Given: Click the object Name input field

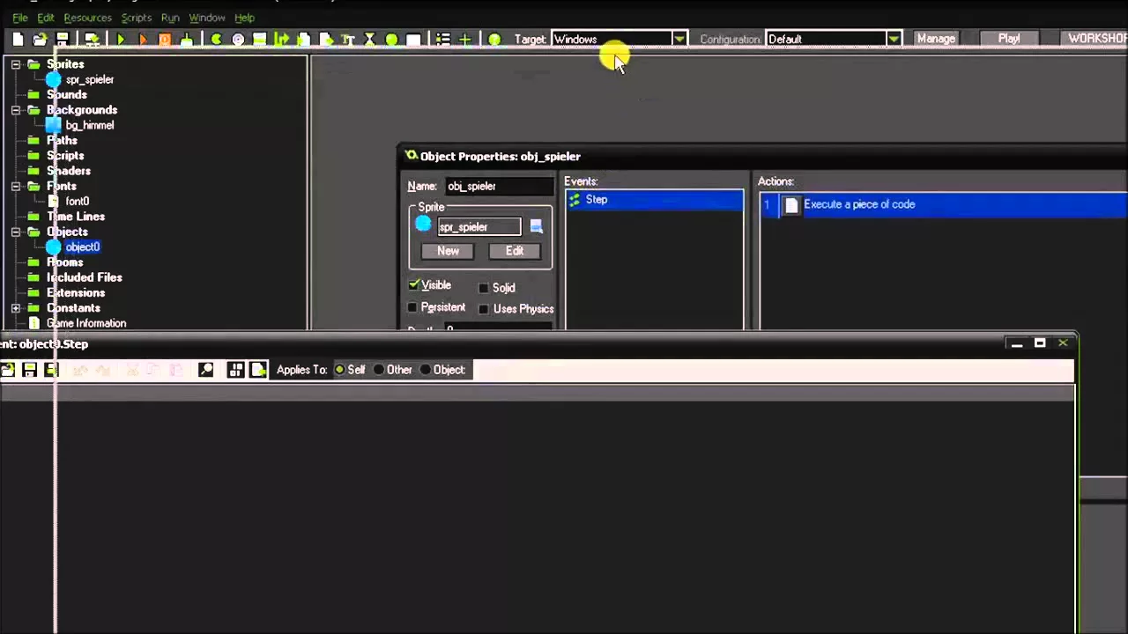Looking at the screenshot, I should pos(497,187).
